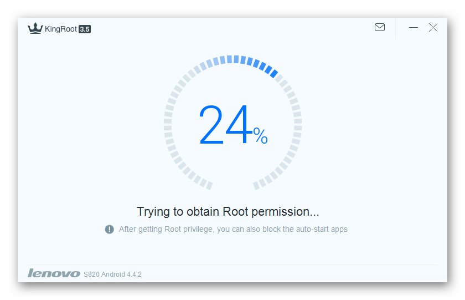Viewport: 465px width, 300px height.
Task: Click the large 24 progress number
Action: [225, 125]
